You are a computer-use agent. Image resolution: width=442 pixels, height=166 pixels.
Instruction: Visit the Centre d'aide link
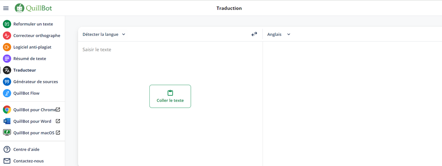click(33, 150)
